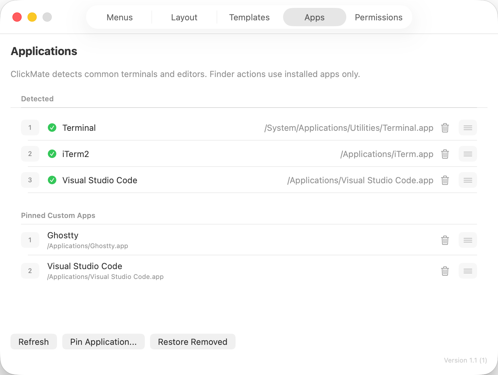Screen dimensions: 498x375
Task: Delete the detected Terminal entry with its trash icon
Action: (x=445, y=128)
